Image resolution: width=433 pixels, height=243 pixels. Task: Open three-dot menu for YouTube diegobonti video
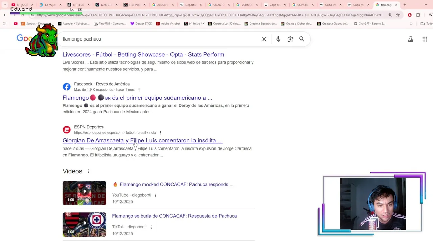[x=155, y=195]
